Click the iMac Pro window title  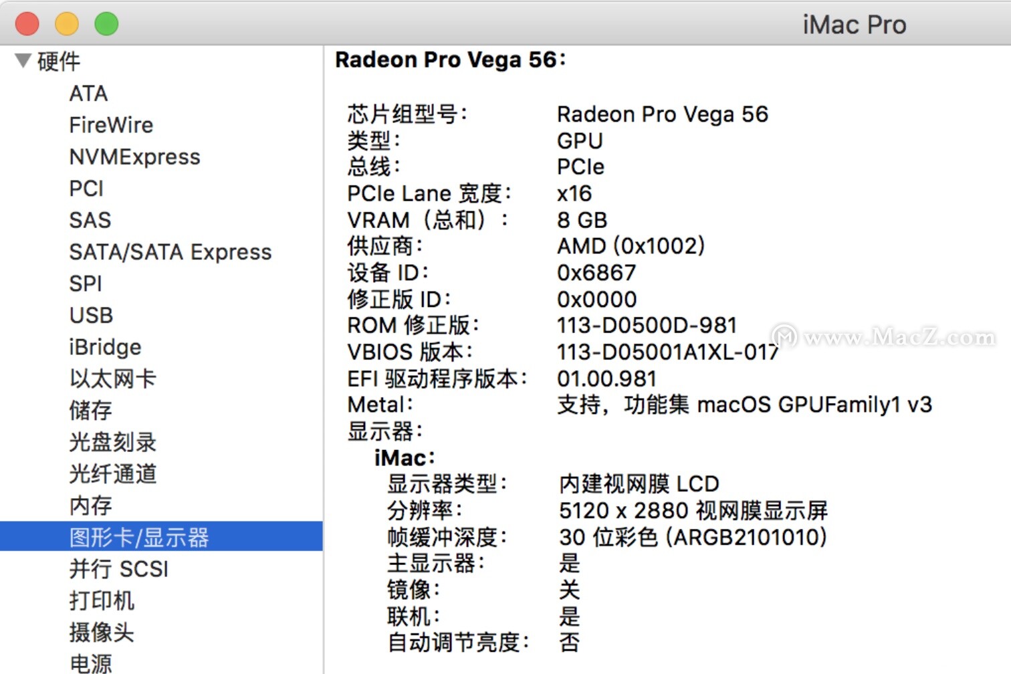[855, 25]
